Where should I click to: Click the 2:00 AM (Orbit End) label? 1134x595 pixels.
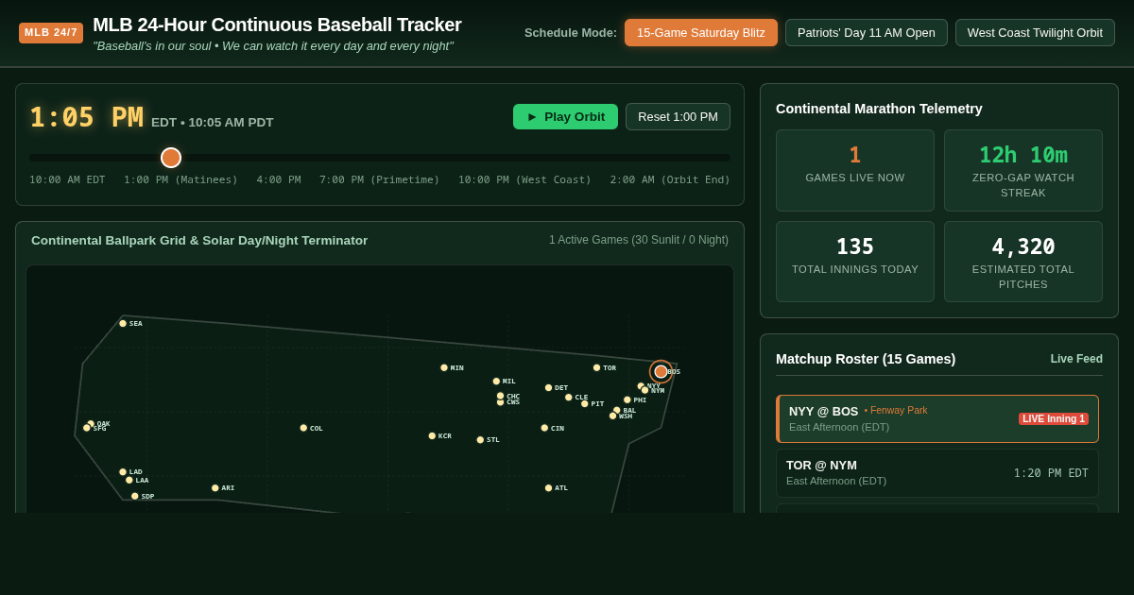670,180
